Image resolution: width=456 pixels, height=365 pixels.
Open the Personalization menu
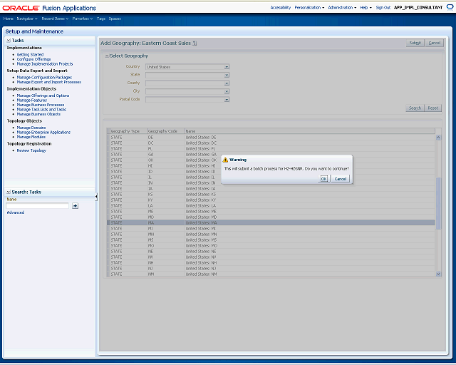pos(309,8)
